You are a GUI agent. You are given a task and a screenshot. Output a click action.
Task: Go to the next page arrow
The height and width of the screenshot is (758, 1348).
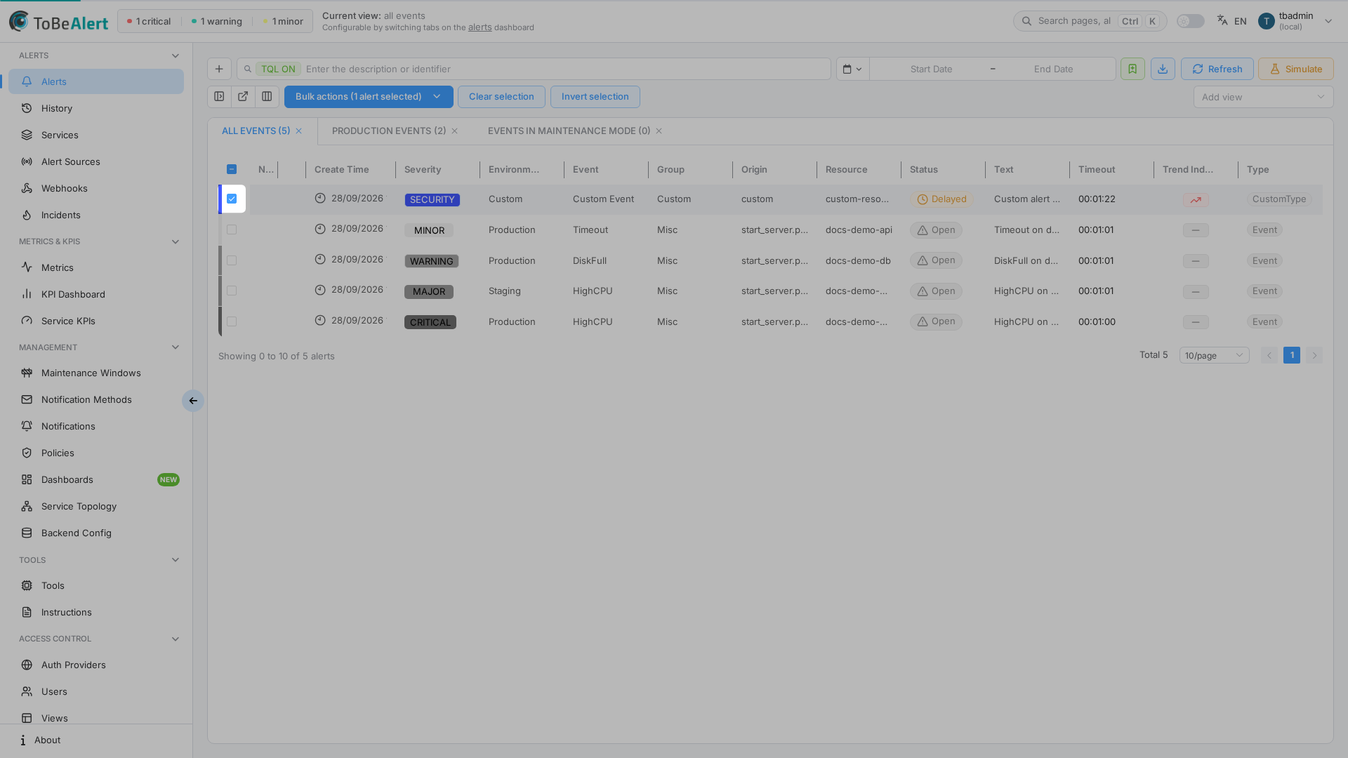(x=1314, y=356)
